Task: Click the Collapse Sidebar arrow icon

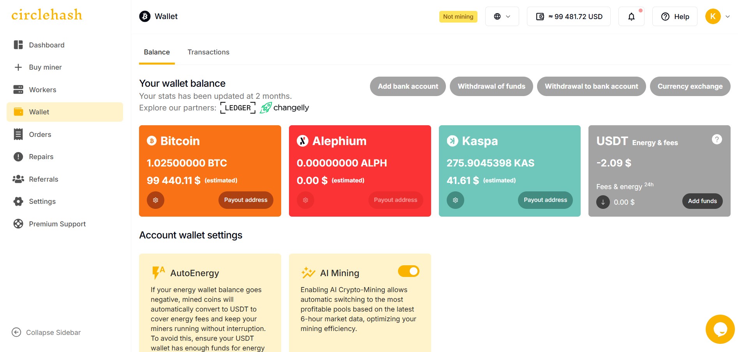Action: (x=16, y=332)
